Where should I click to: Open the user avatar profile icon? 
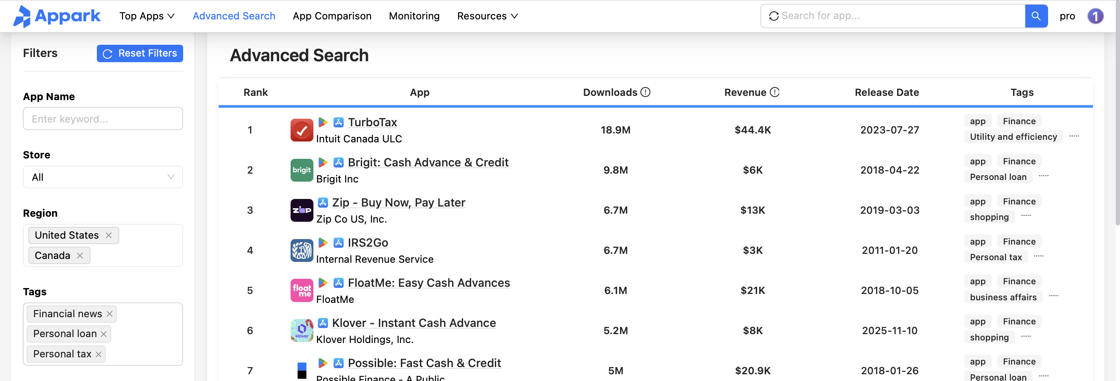(1095, 16)
